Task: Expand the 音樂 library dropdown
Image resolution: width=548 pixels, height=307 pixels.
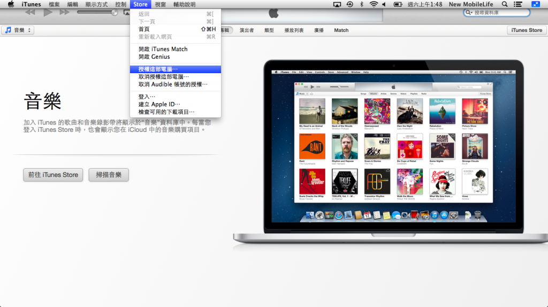Action: point(18,30)
